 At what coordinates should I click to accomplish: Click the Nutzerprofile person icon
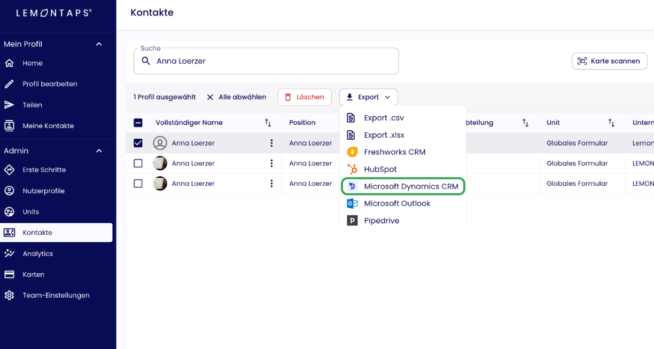[9, 191]
